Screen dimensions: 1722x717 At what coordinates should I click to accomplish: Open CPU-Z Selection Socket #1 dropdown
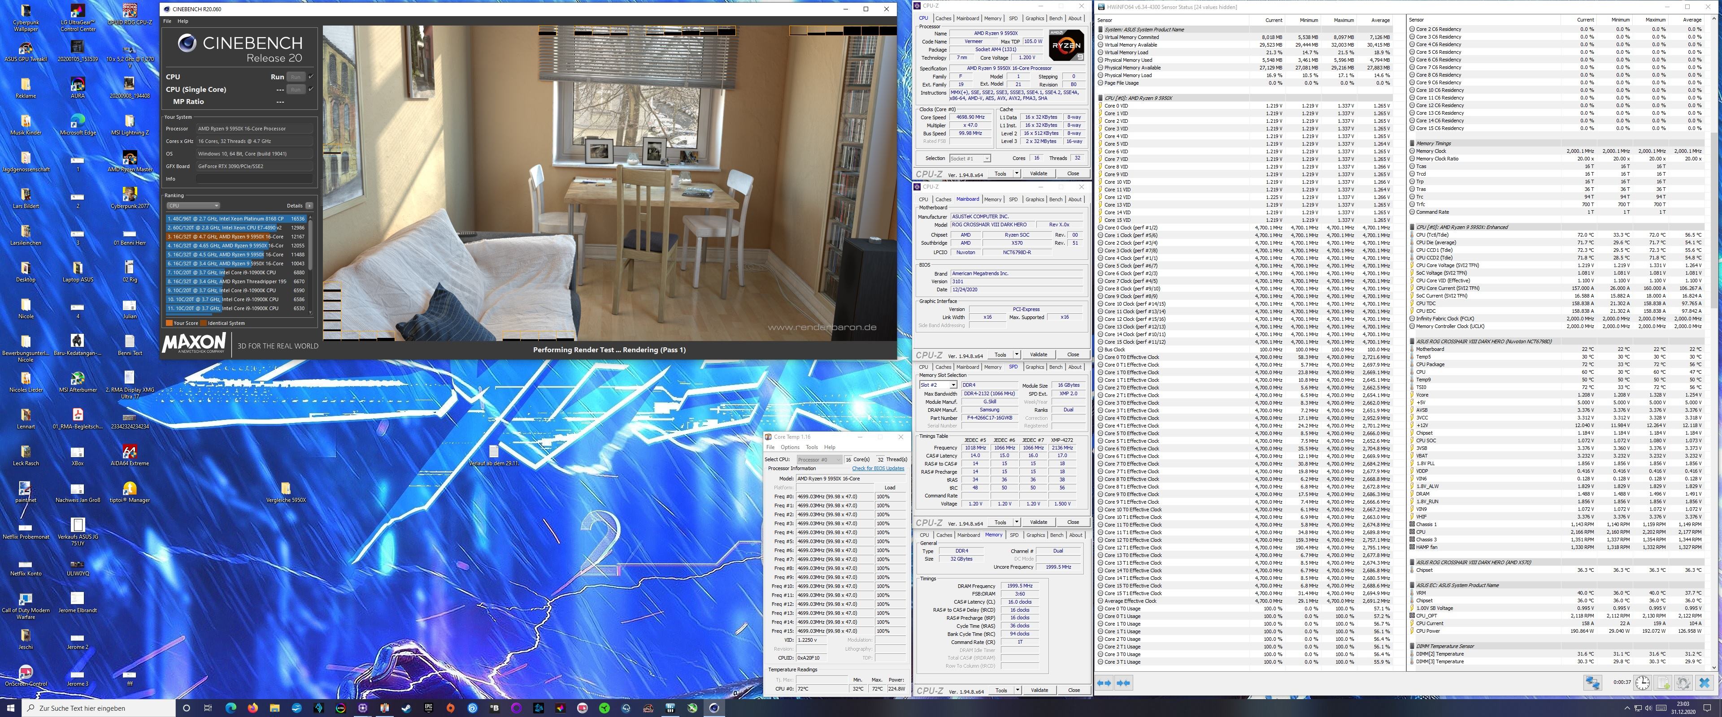click(x=969, y=158)
